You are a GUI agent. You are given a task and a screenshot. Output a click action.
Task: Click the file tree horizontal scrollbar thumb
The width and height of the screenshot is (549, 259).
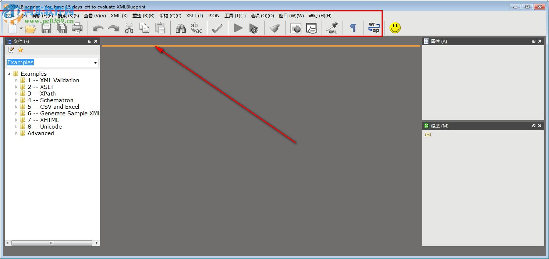52,243
